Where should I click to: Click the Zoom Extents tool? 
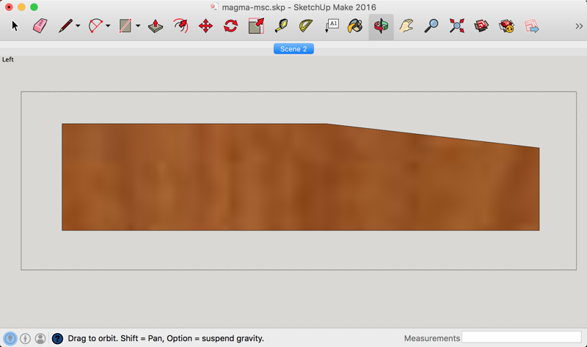[456, 26]
